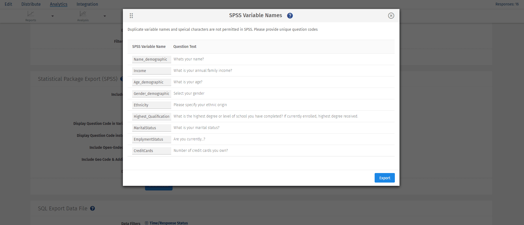Close the SPSS Variable Names dialog
Image resolution: width=524 pixels, height=225 pixels.
[x=391, y=16]
